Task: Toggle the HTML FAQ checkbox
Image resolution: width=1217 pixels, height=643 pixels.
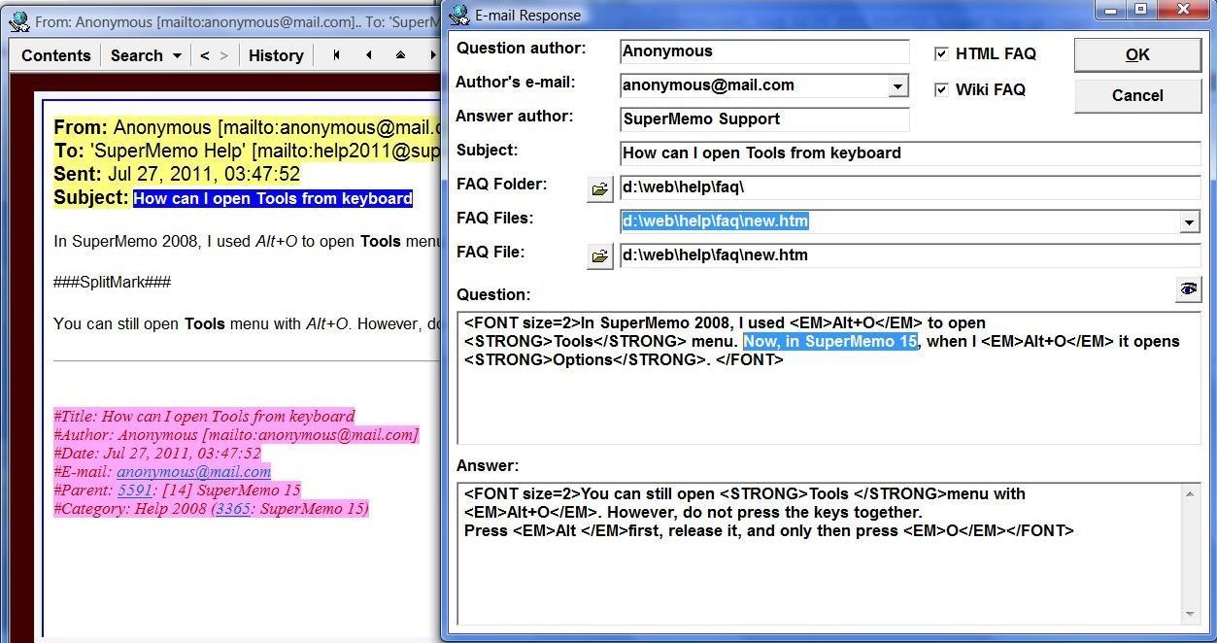Action: (940, 54)
